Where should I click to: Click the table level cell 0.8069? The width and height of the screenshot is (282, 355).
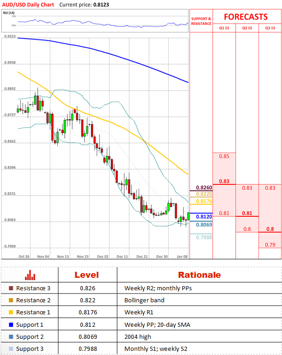[88, 337]
